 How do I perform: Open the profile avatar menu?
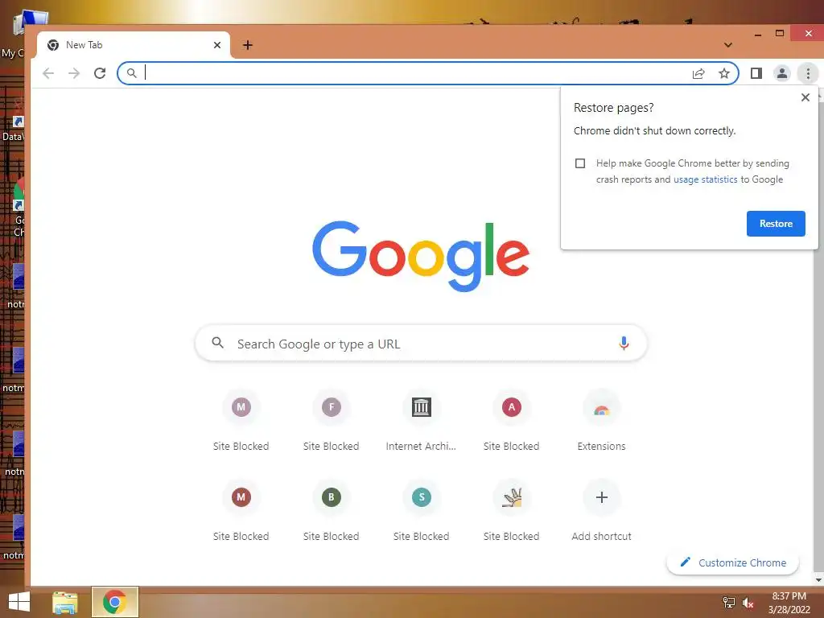[x=782, y=73]
